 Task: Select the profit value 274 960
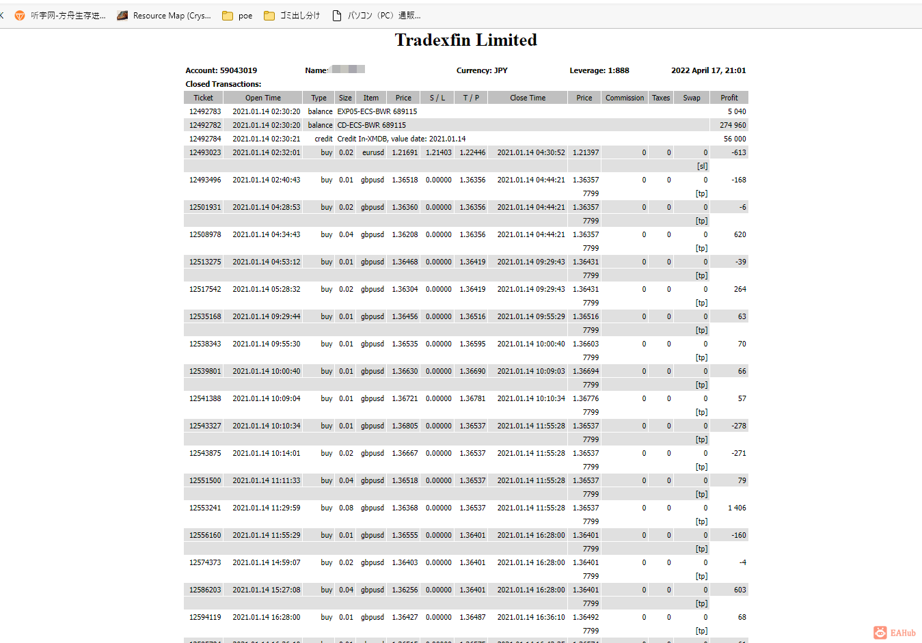733,125
